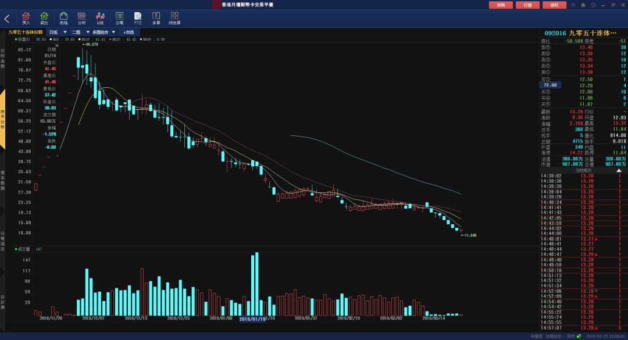Click the MA10 : 41.41 indicator label

click(x=93, y=40)
